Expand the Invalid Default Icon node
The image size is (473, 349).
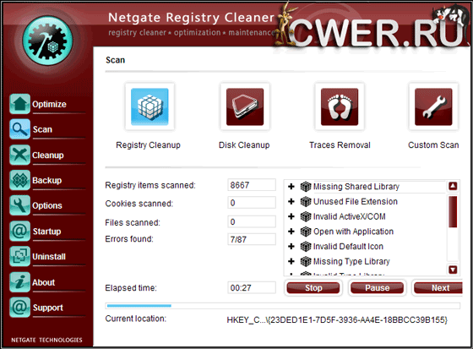click(291, 247)
